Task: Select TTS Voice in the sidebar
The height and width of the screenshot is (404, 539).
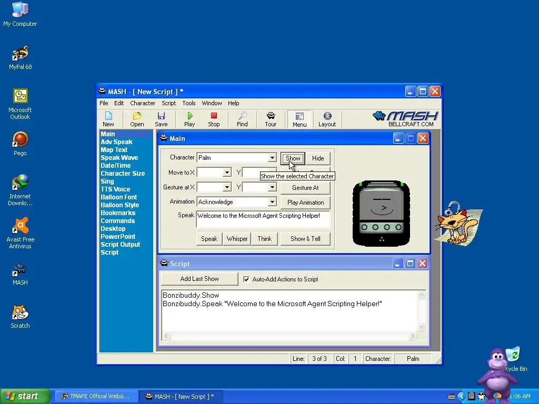Action: coord(115,189)
